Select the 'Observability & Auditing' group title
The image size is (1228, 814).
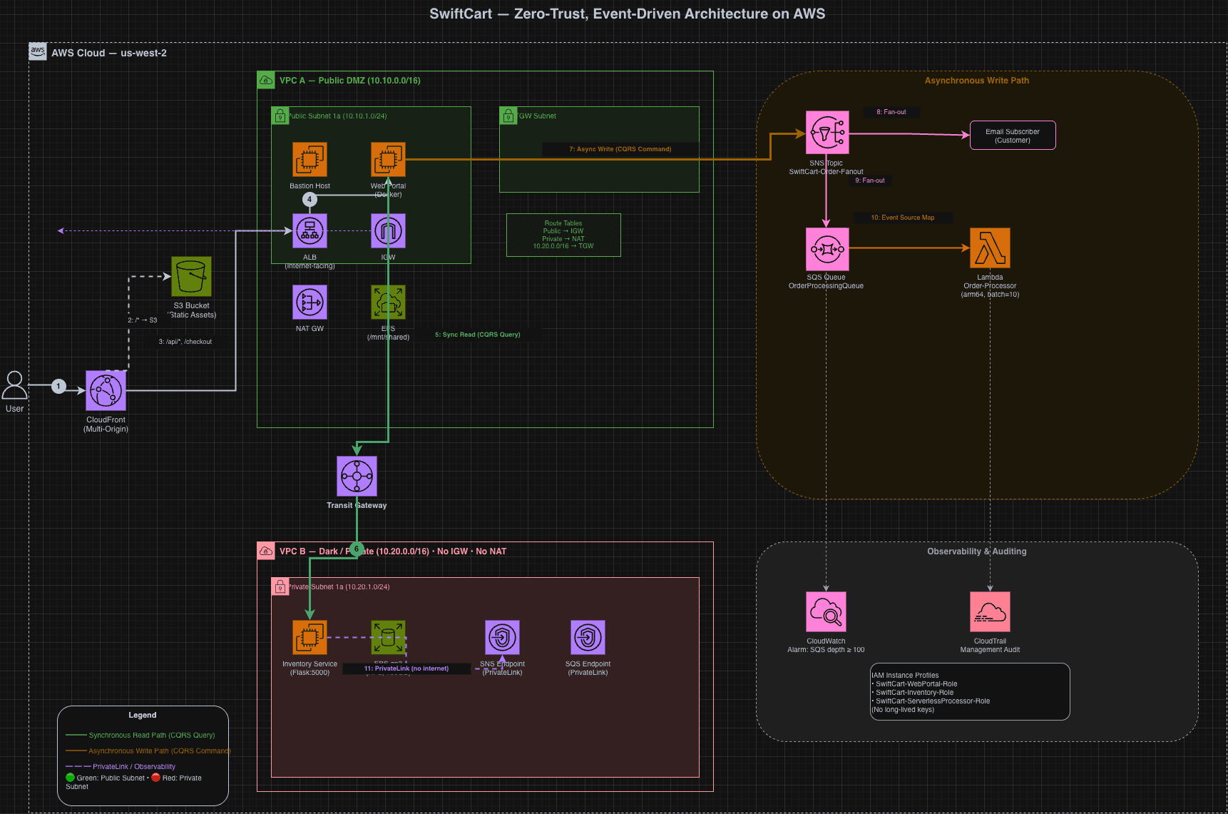[977, 551]
